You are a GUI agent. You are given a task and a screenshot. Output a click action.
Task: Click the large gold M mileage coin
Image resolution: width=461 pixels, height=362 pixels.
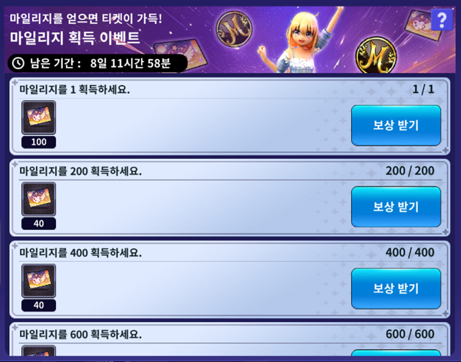tap(376, 55)
